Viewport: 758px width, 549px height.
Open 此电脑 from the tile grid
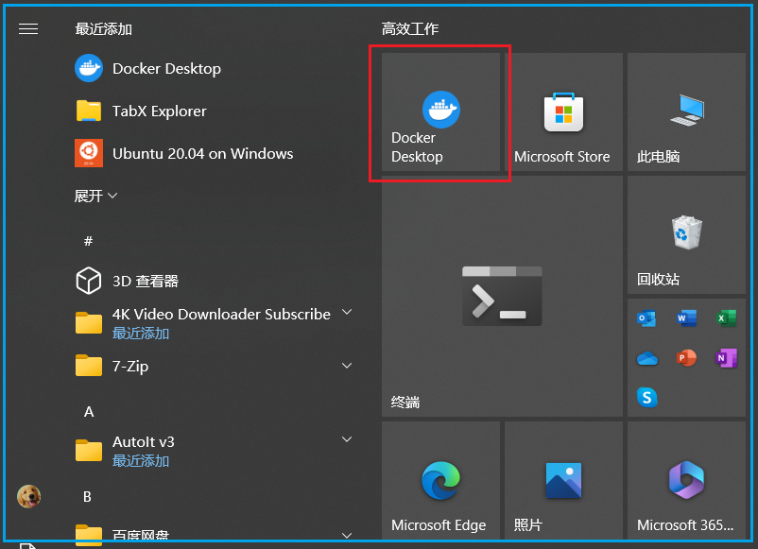(x=686, y=112)
